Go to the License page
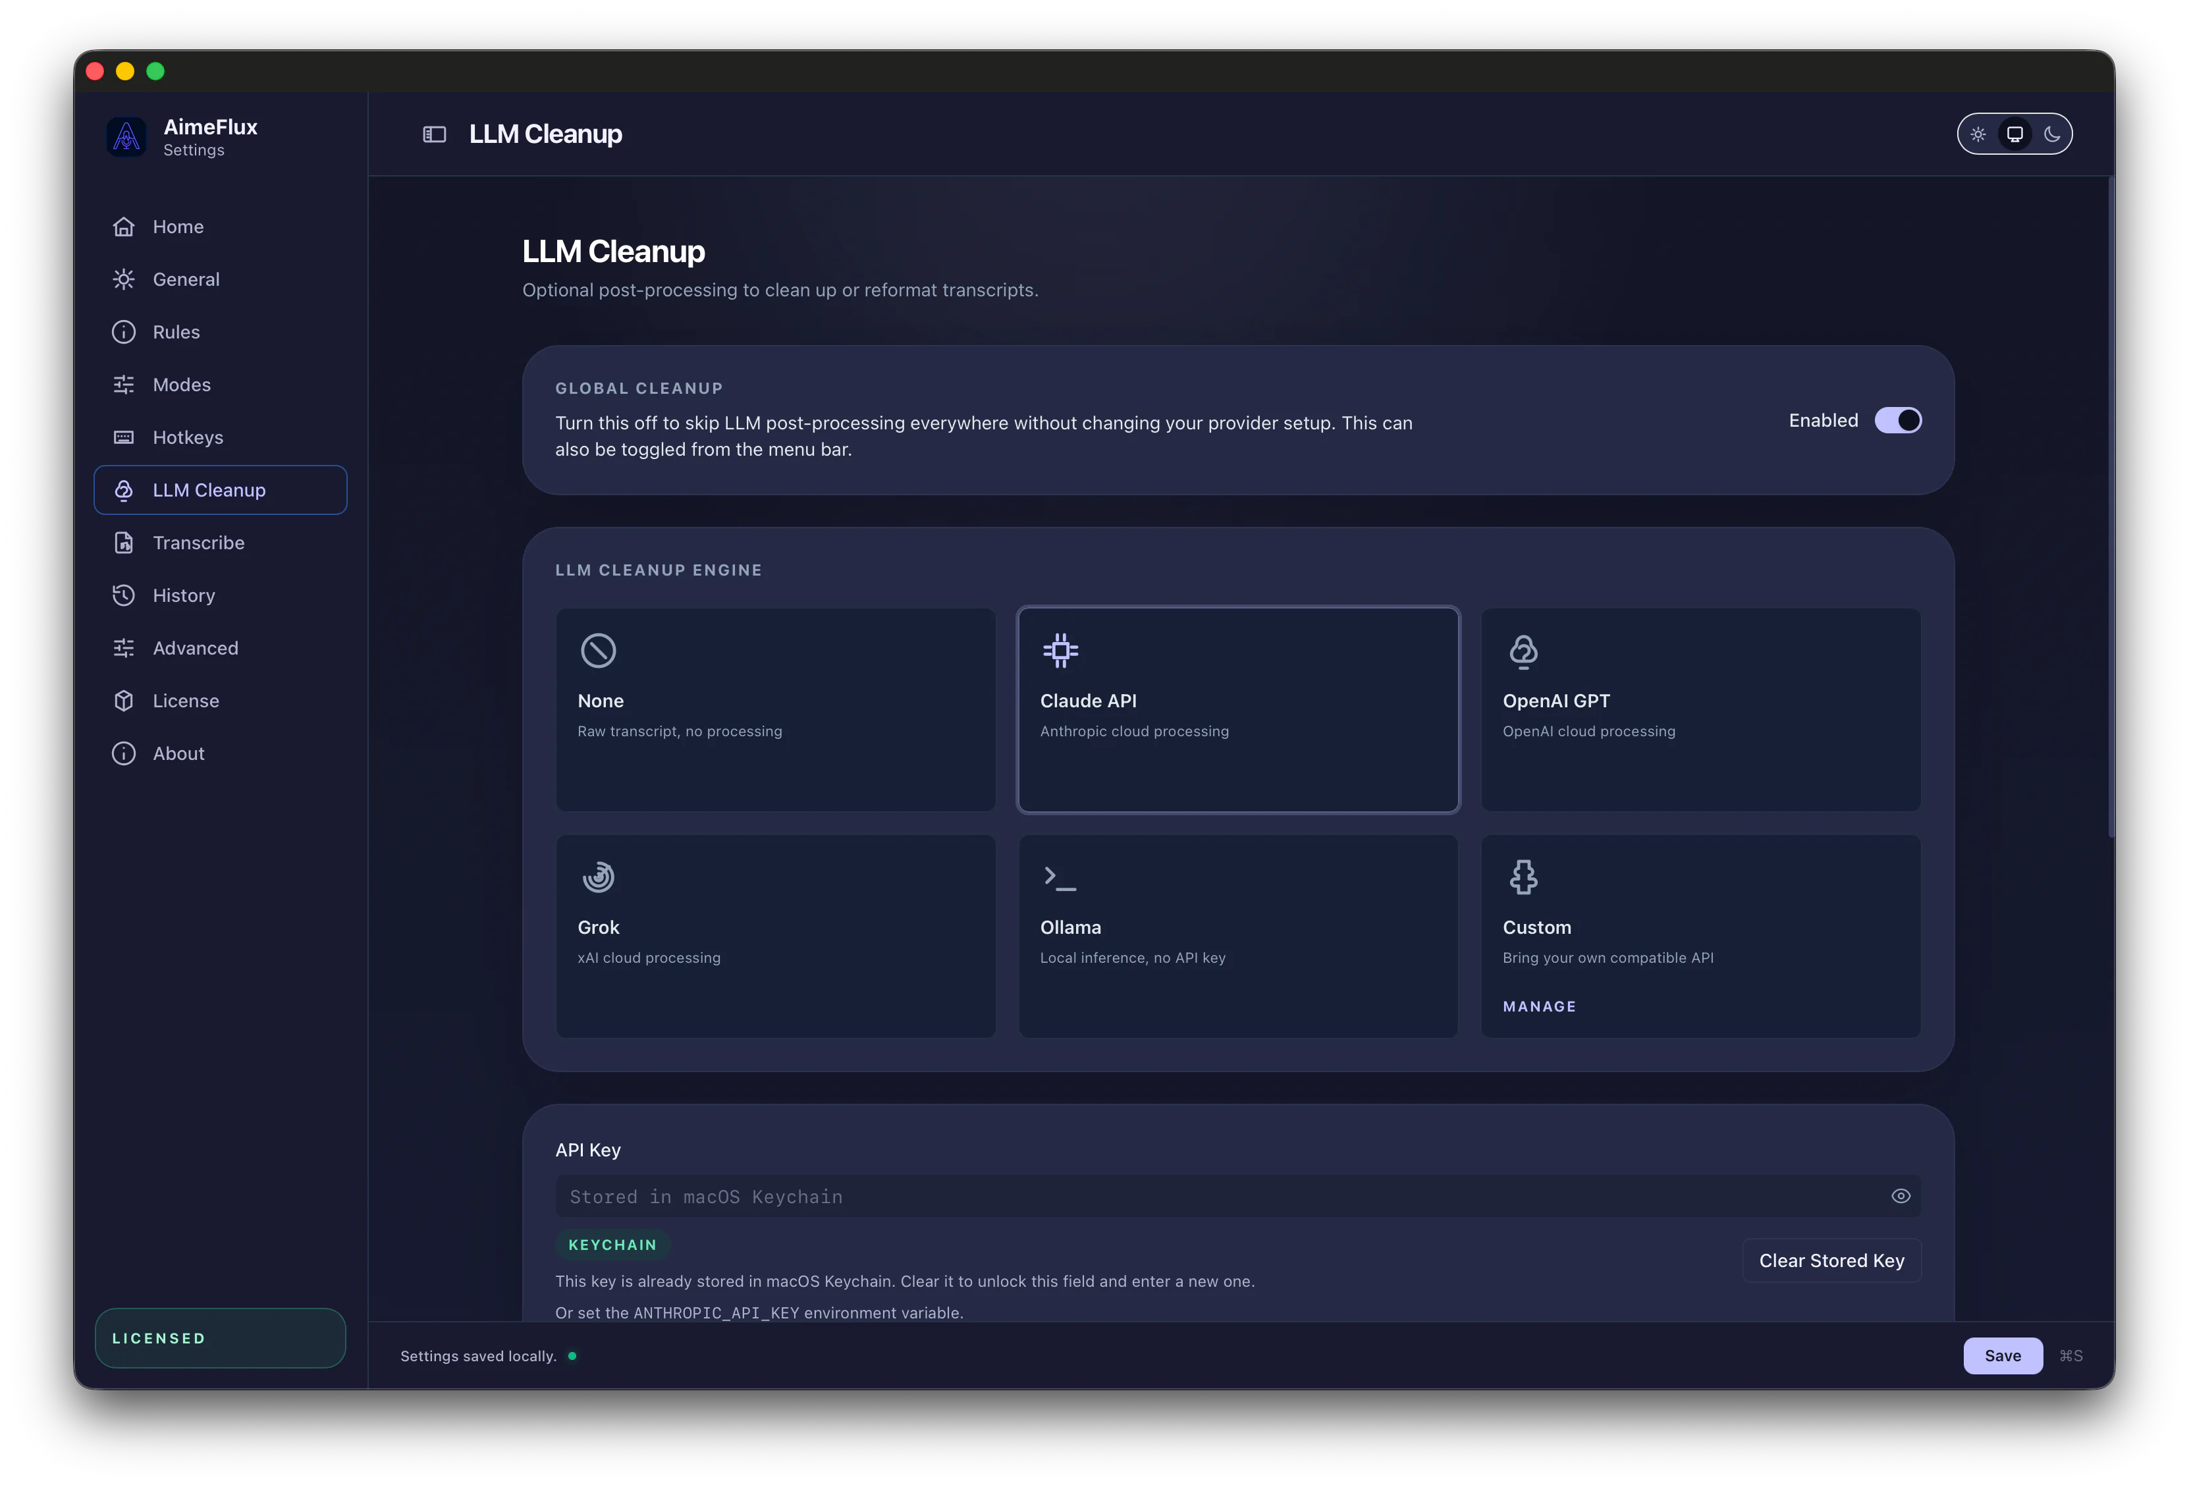 tap(221, 701)
